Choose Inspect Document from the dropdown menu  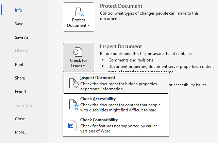click(116, 83)
